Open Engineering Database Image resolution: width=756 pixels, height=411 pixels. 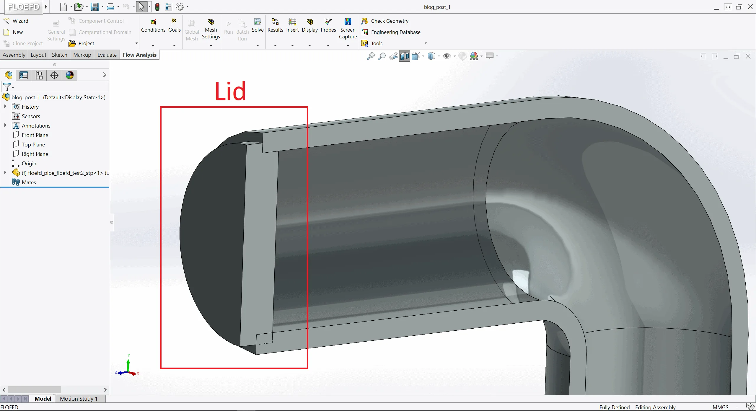point(391,32)
